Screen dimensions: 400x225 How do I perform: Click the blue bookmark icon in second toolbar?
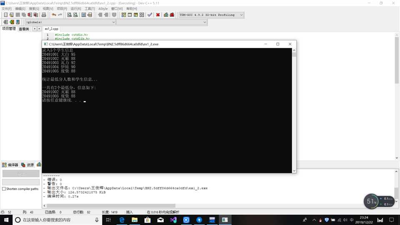pos(18,22)
